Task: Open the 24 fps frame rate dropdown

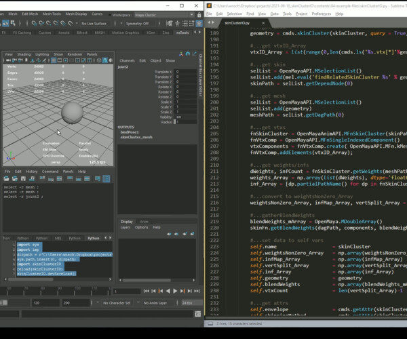Action: (188, 303)
